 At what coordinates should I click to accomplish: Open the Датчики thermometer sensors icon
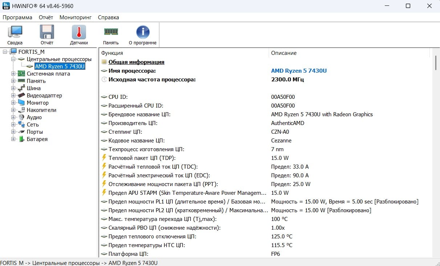[79, 32]
